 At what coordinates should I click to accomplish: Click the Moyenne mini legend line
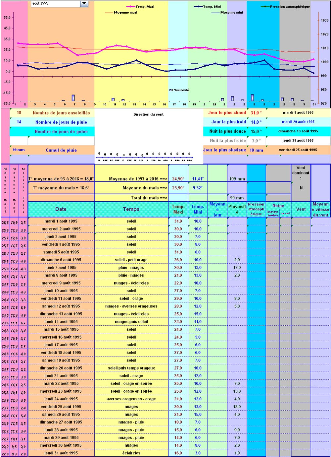[x=215, y=13]
